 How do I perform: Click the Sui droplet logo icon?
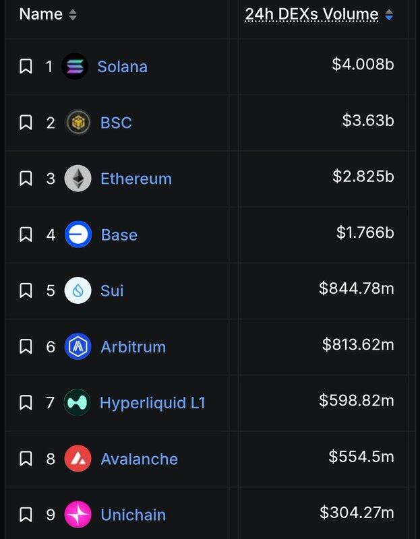tap(78, 290)
